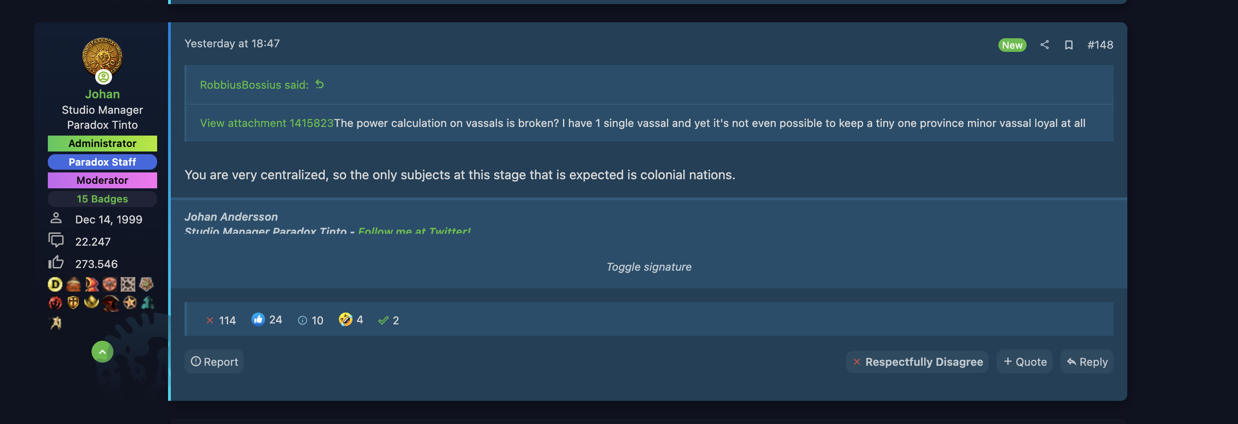Click the quote jump arrow after RobbiusBossius said

(x=320, y=84)
